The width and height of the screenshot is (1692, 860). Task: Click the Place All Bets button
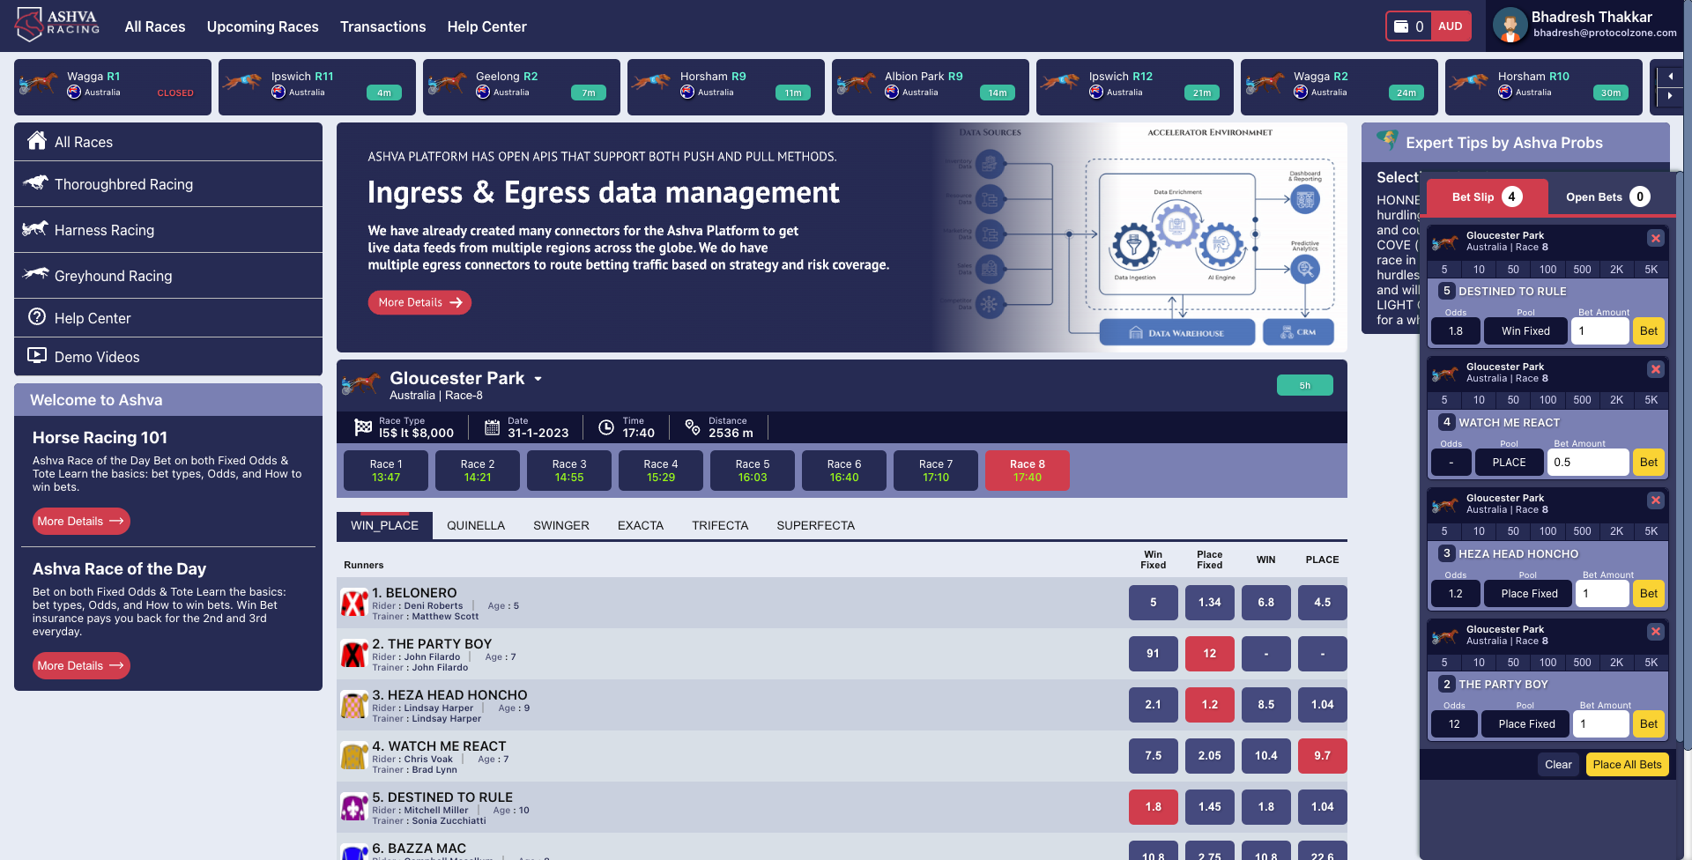click(1627, 764)
